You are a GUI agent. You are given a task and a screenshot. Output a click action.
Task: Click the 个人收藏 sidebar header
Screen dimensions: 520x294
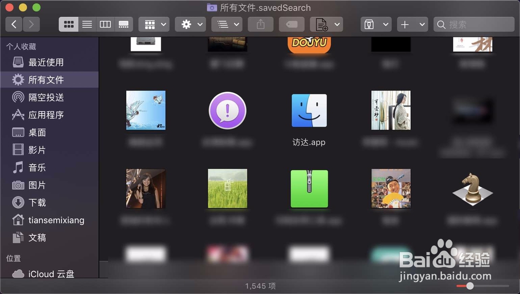(21, 46)
